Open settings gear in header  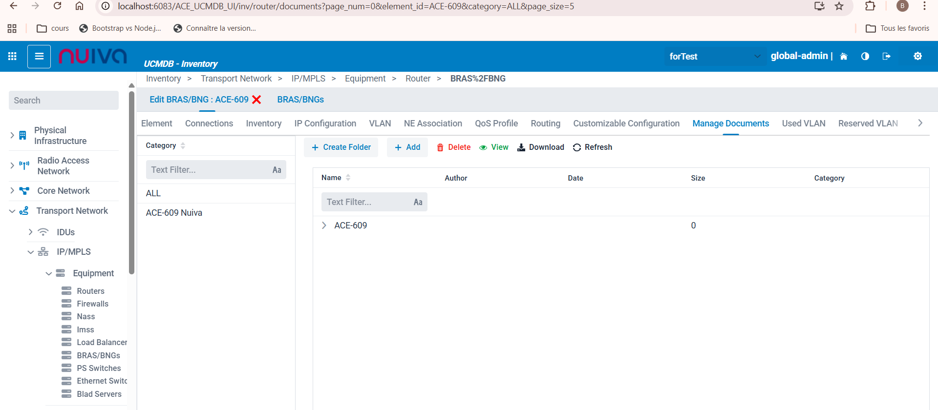point(917,56)
